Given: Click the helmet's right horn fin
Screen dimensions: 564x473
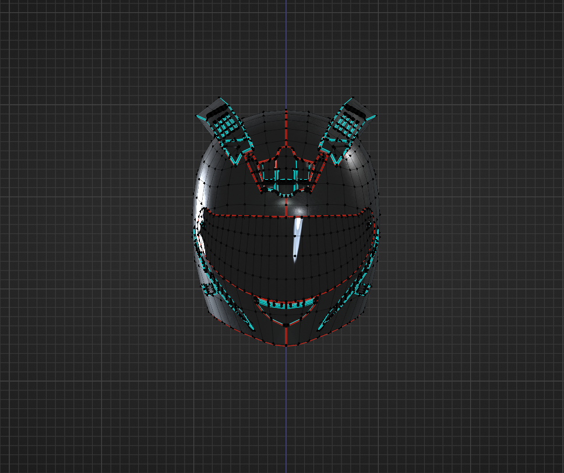Looking at the screenshot, I should point(347,130).
